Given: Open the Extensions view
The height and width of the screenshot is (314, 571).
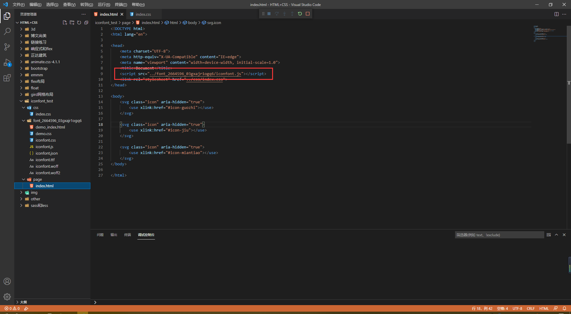Looking at the screenshot, I should tap(7, 78).
